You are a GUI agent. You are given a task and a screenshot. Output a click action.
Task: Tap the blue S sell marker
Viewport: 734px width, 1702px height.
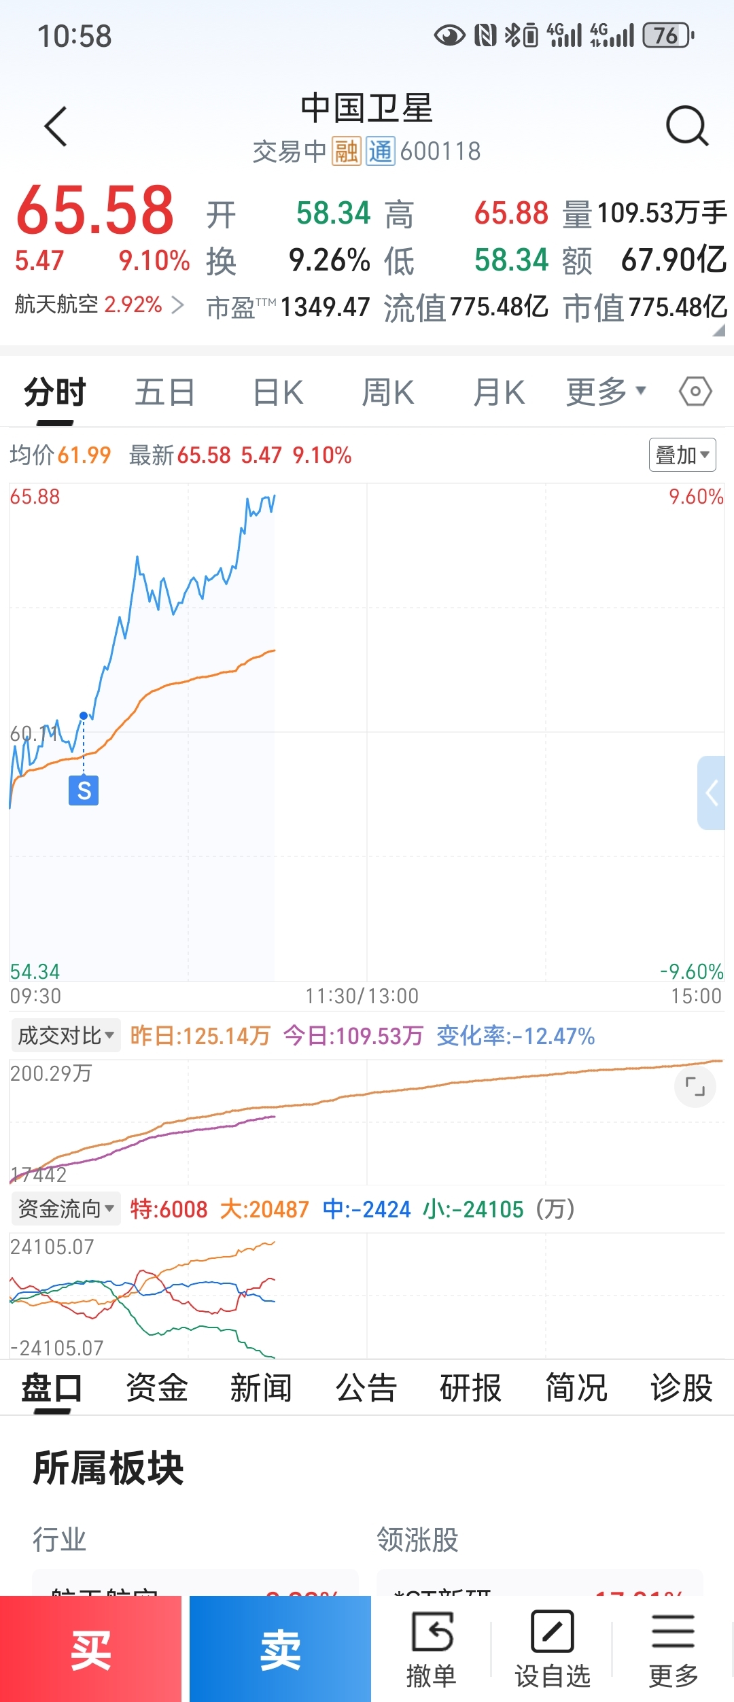pos(84,790)
